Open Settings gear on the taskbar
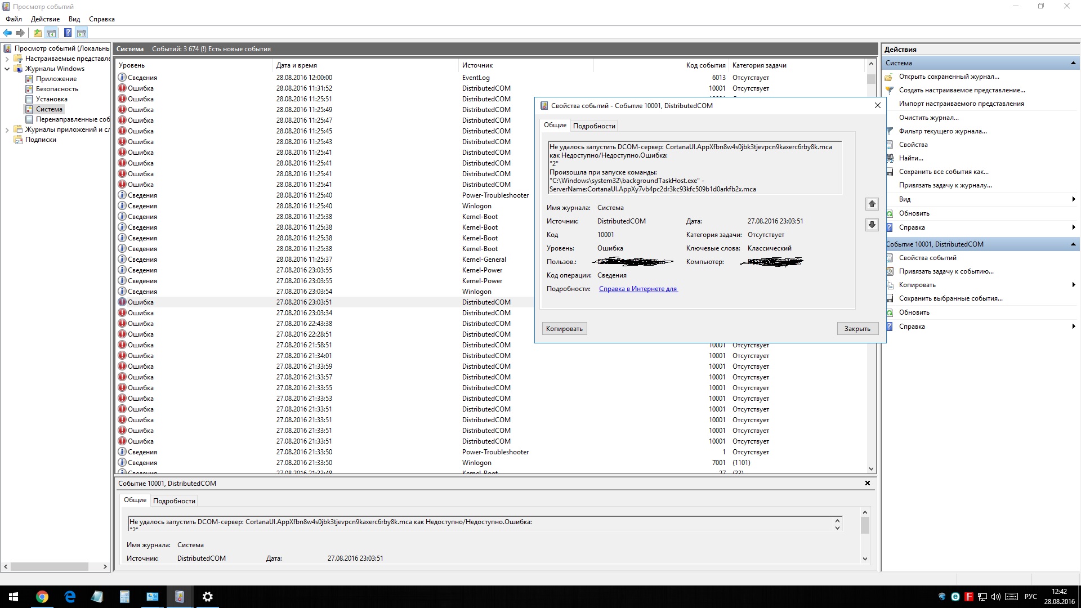The height and width of the screenshot is (608, 1081). 207,597
